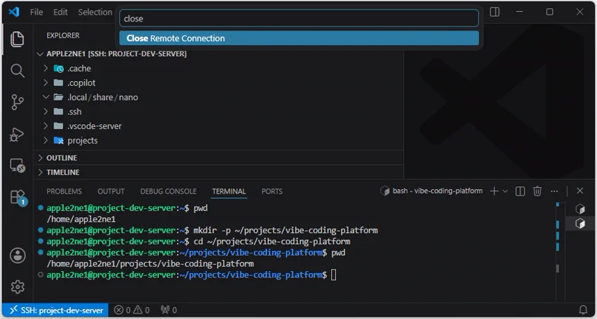Open the Run and Debug view
The width and height of the screenshot is (597, 319).
17,135
